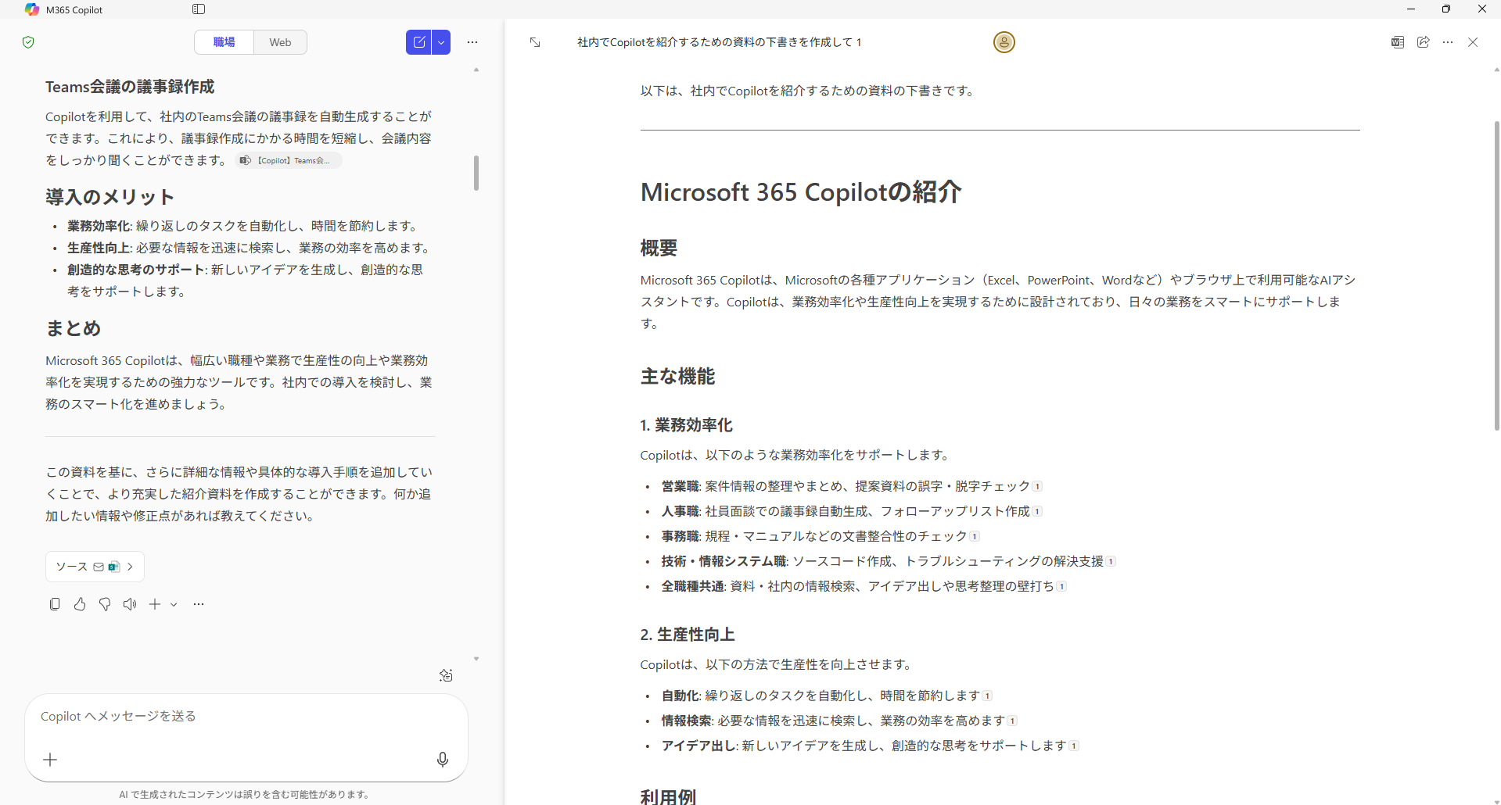Open more options for the document page
This screenshot has width=1501, height=805.
tap(1448, 42)
